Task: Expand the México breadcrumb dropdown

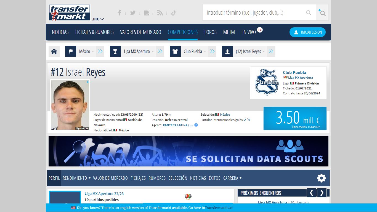Action: 93,52
